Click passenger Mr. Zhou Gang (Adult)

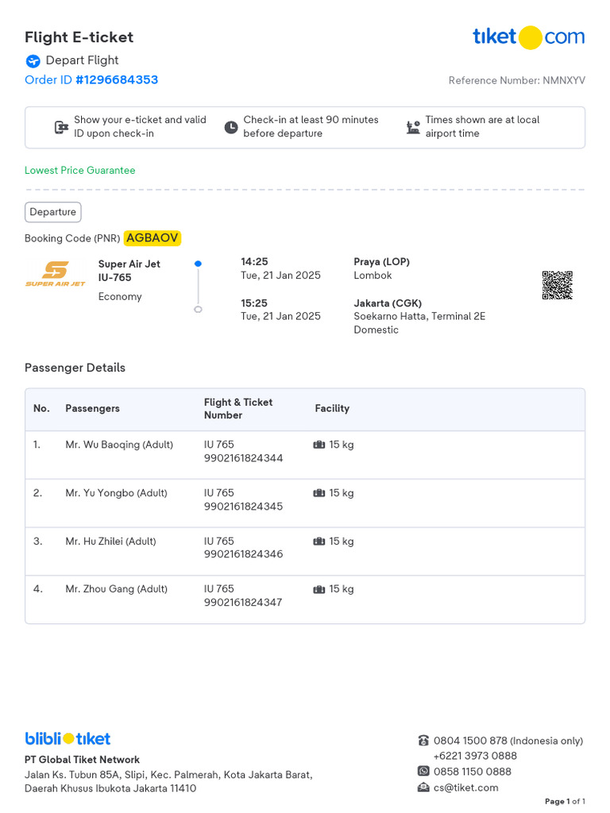(x=116, y=589)
